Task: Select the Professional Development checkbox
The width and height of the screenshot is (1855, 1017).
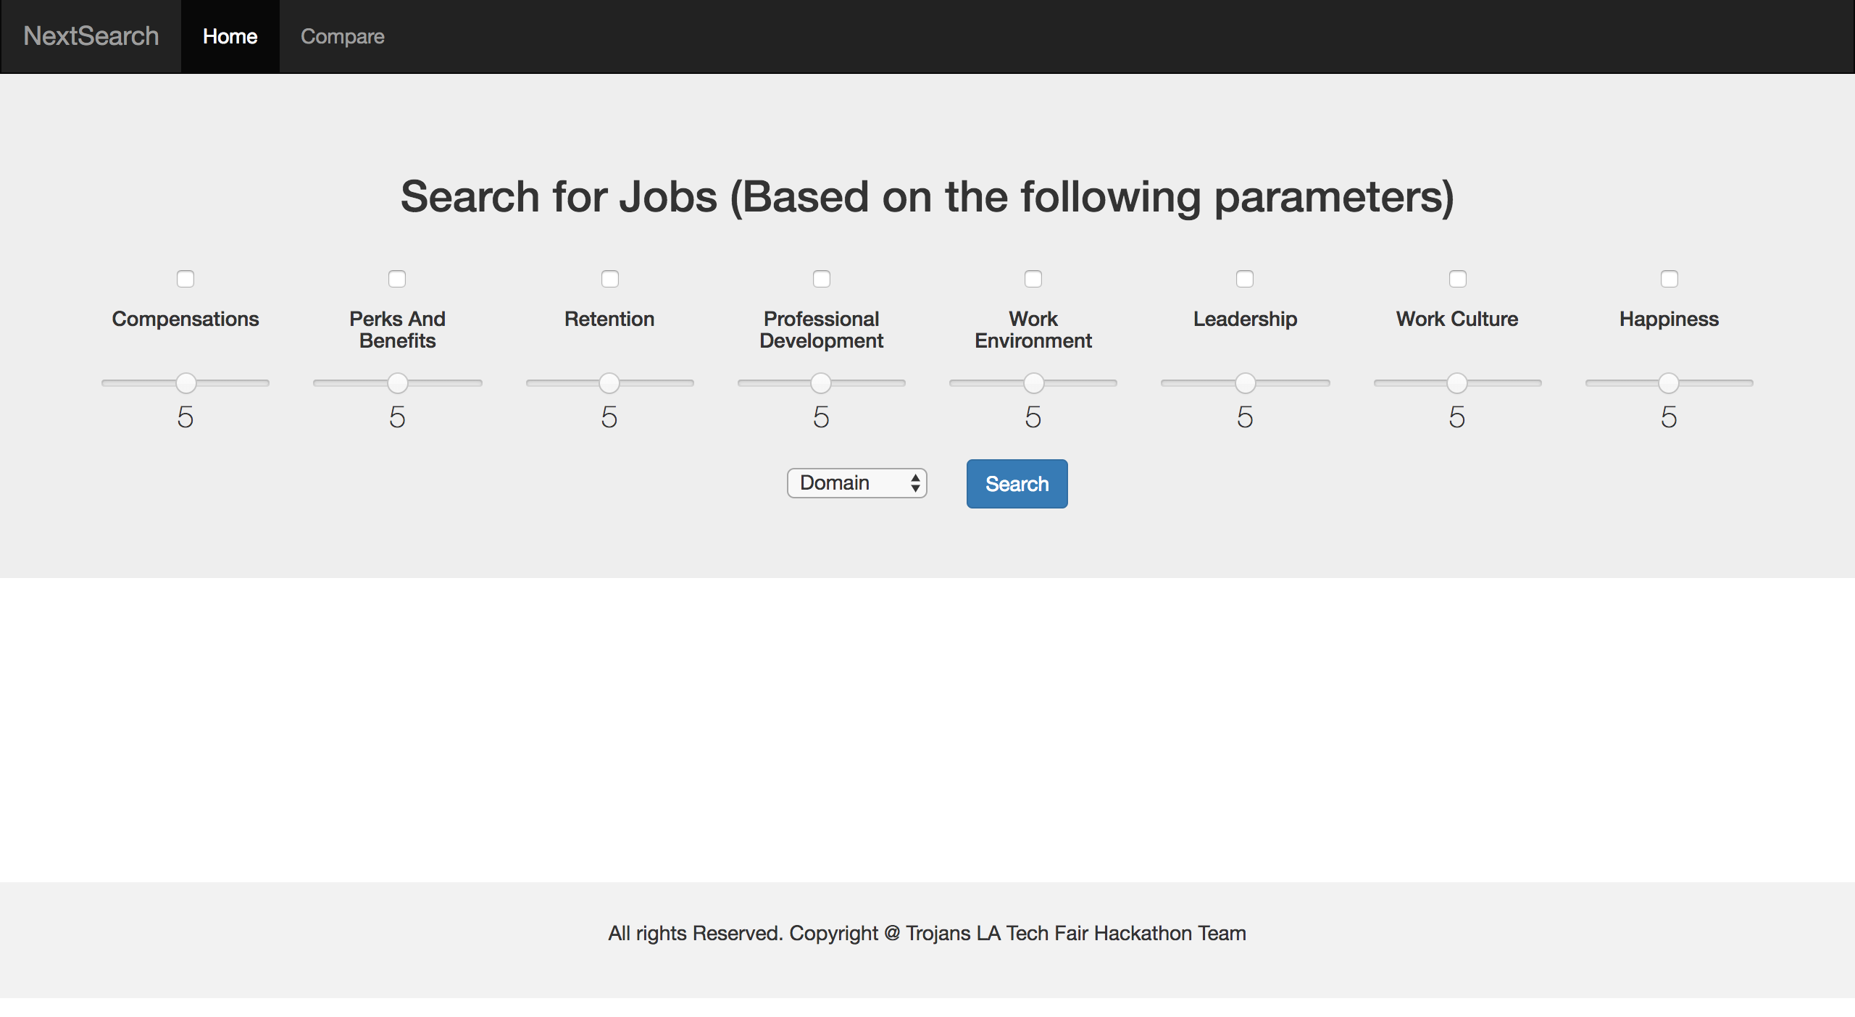Action: coord(822,279)
